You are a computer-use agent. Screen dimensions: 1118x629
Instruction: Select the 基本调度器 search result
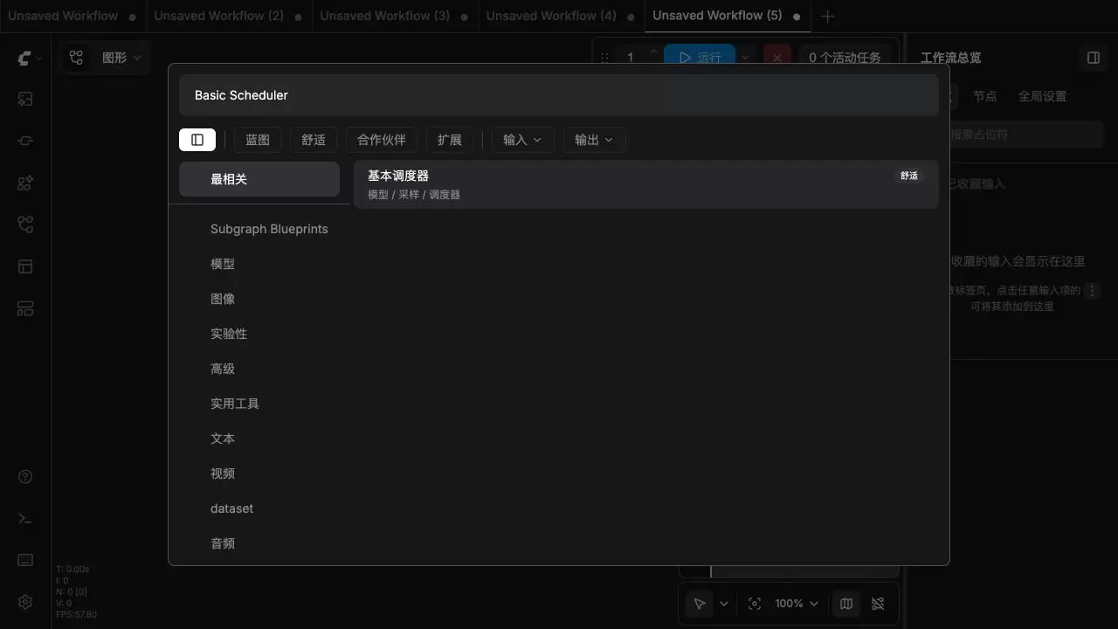(645, 184)
